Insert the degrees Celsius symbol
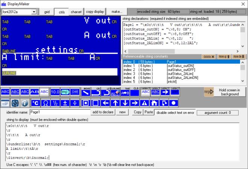The height and width of the screenshot is (169, 248). coord(36,103)
